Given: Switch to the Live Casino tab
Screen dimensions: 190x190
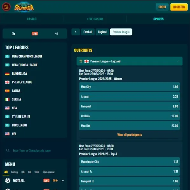Looking at the screenshot, I should [x=95, y=19].
